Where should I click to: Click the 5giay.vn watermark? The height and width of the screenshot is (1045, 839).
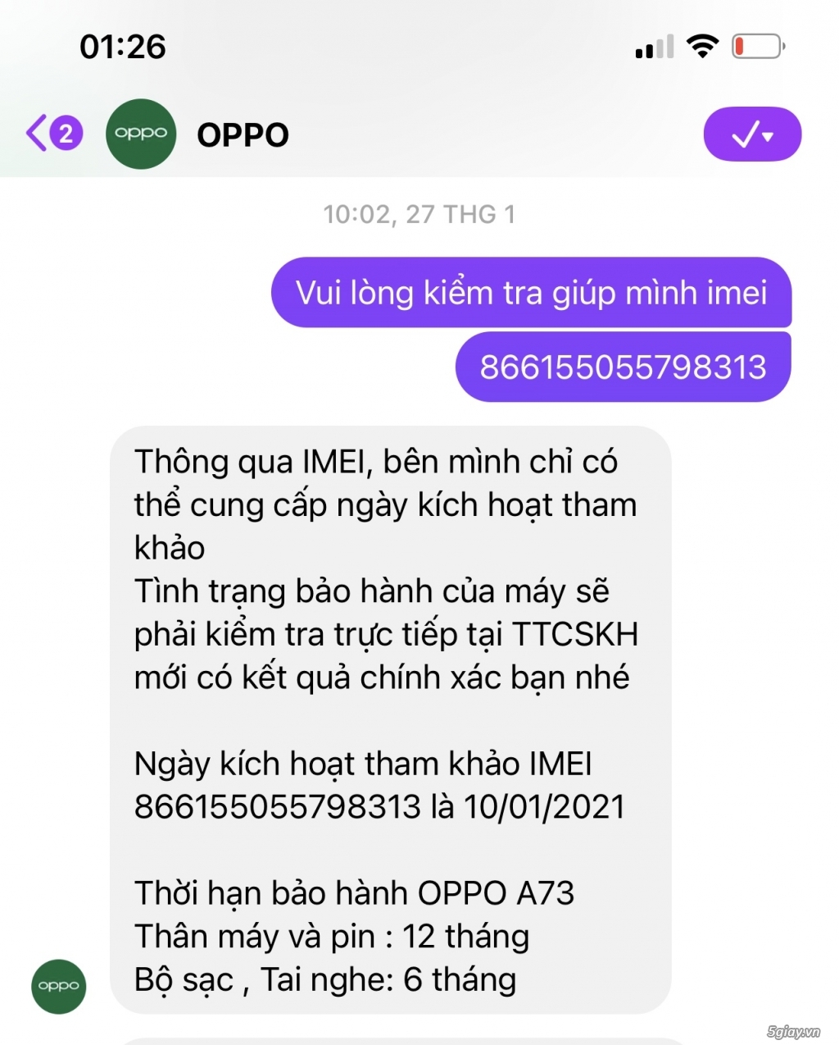pyautogui.click(x=794, y=1032)
